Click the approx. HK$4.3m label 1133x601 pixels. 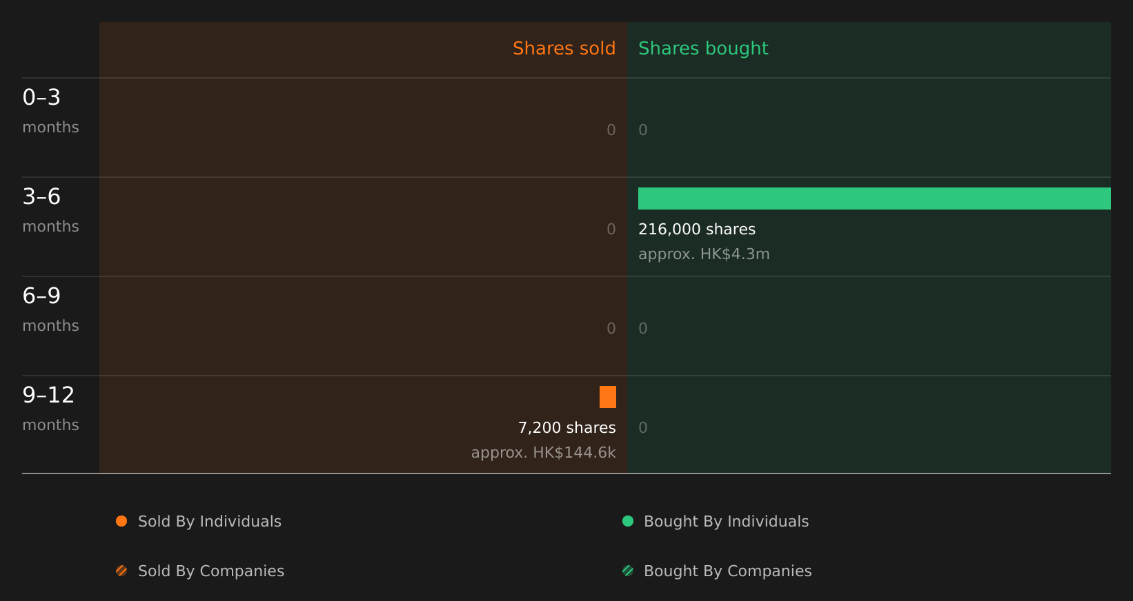[704, 254]
